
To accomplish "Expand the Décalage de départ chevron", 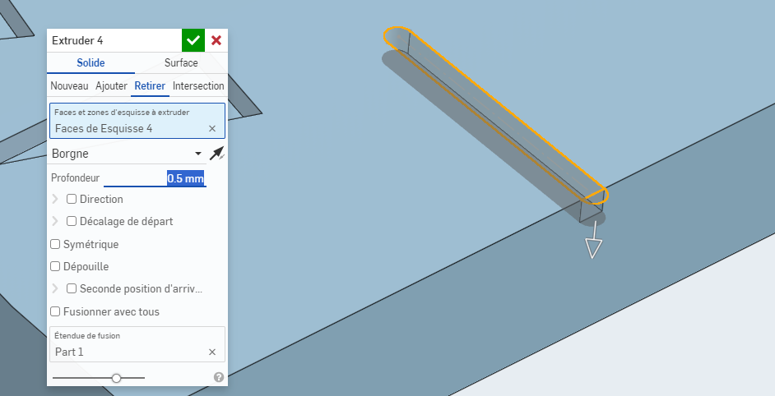I will [x=55, y=221].
